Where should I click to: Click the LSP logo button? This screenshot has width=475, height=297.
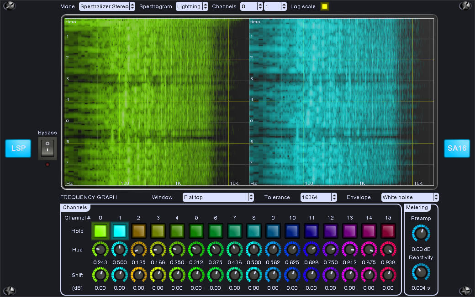coord(18,148)
